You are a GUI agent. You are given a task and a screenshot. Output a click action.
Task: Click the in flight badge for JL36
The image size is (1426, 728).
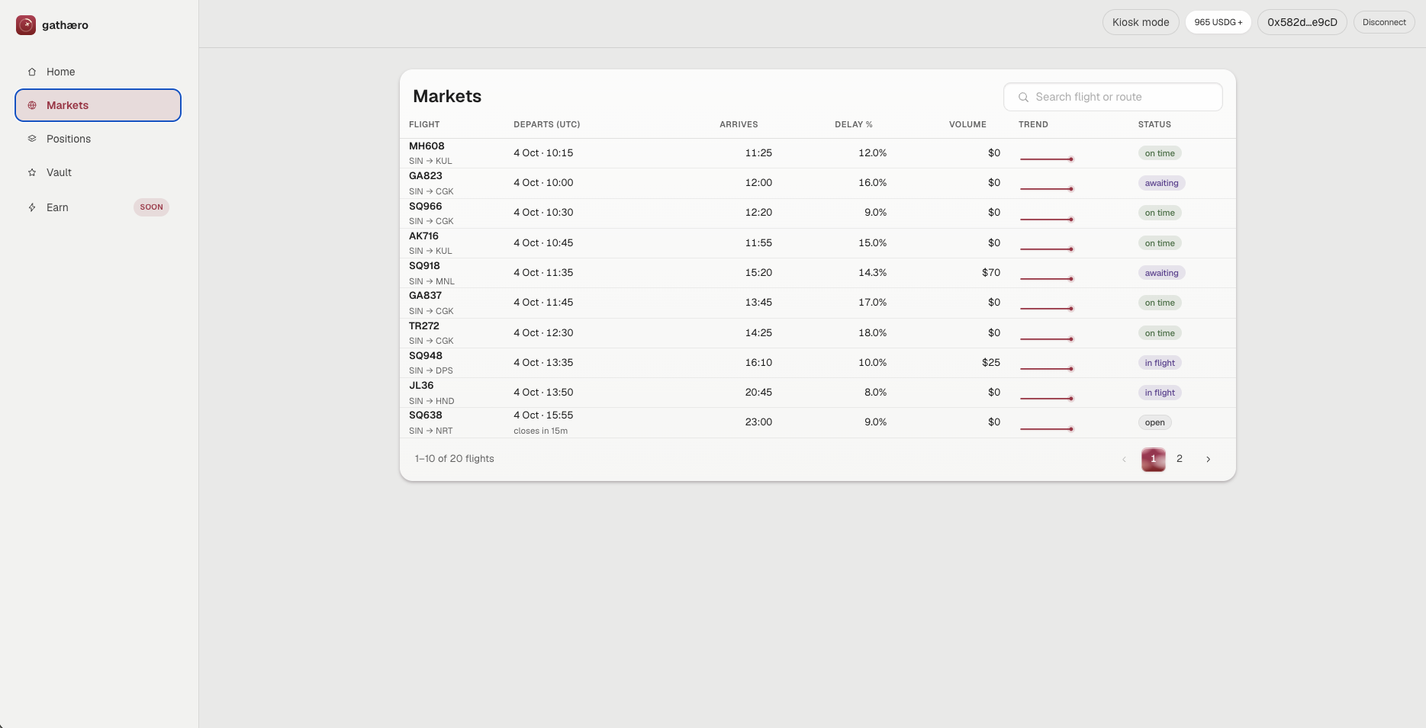[x=1160, y=393]
